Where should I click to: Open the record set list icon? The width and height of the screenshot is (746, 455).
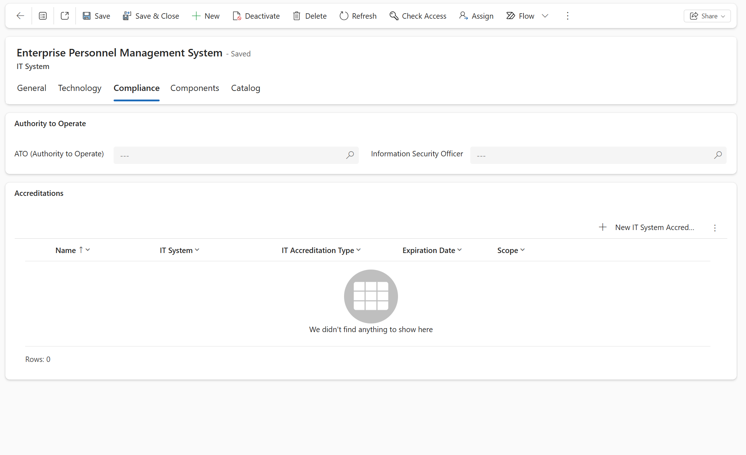43,16
